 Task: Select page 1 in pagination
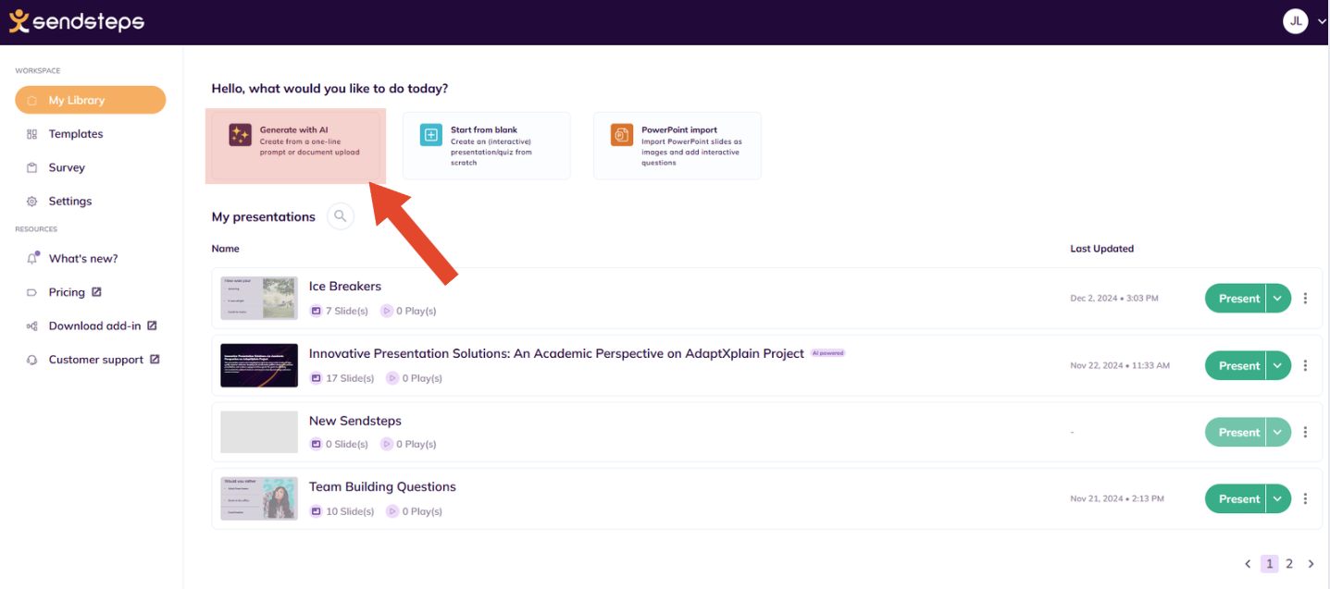1270,563
